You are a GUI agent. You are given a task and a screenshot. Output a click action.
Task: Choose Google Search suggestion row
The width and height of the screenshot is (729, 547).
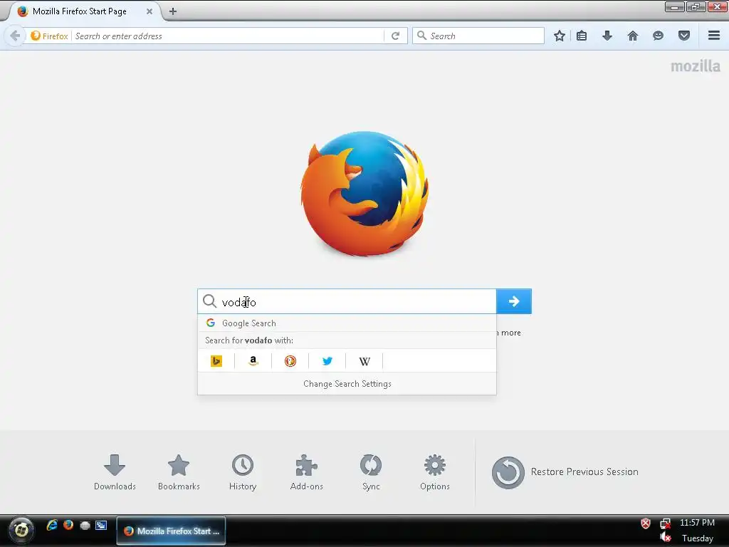(347, 323)
